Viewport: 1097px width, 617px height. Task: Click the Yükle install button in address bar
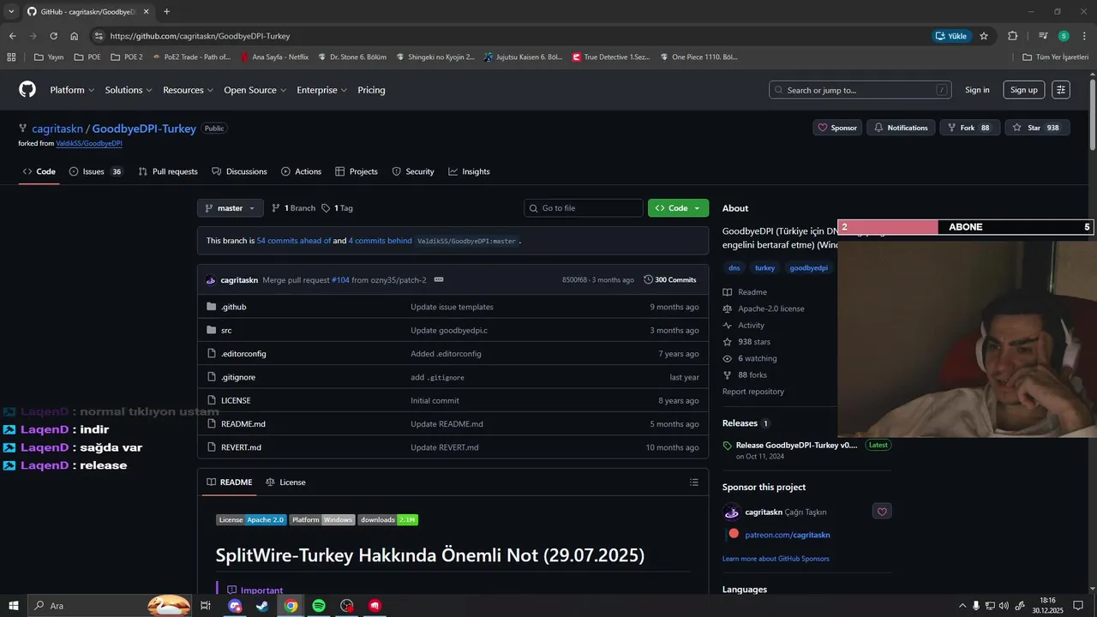click(951, 36)
